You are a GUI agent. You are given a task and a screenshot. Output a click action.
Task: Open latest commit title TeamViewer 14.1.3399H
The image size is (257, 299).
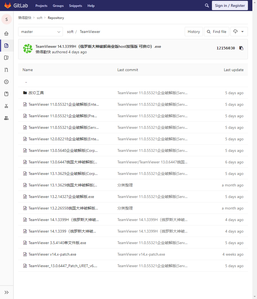[x=98, y=46]
